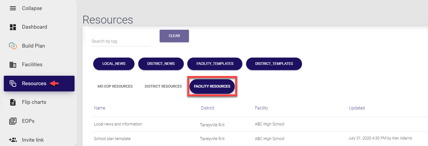Click the Invite link add-people icon

13,140
